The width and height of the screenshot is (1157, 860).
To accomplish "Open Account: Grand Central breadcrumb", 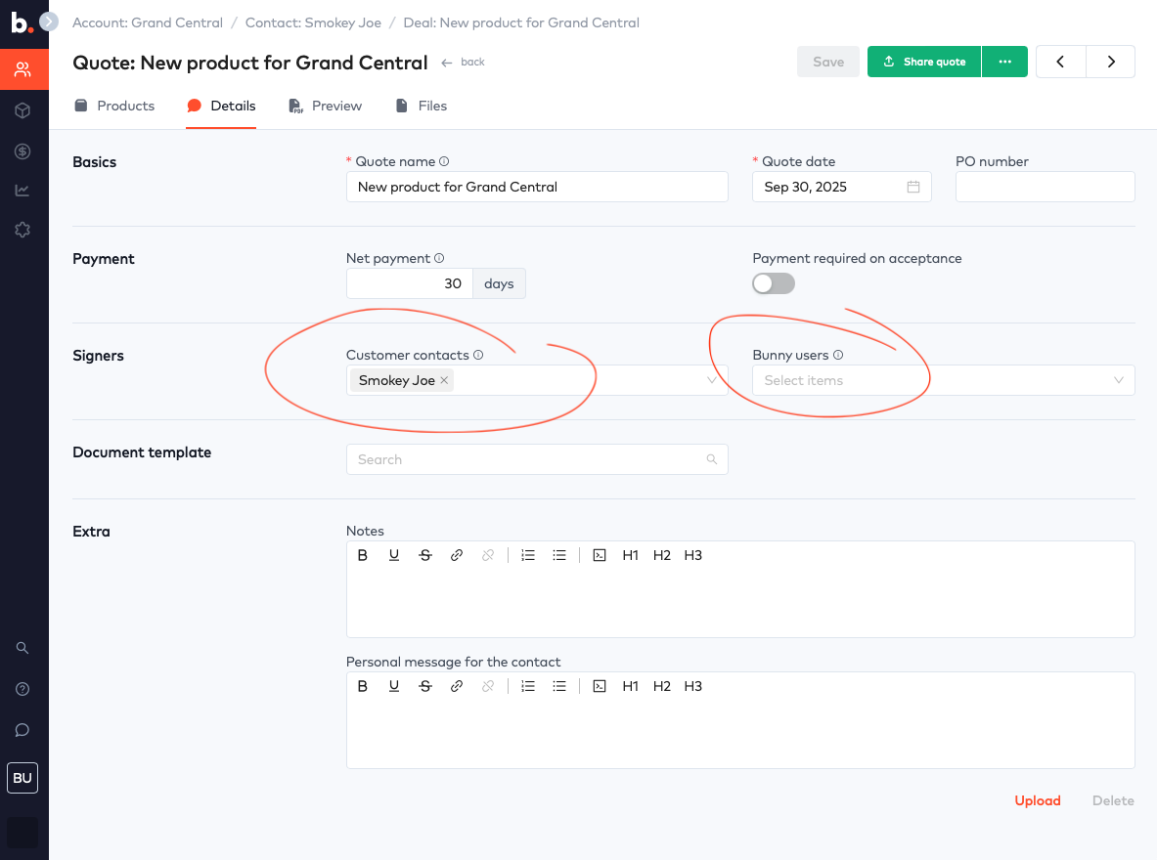I will click(x=148, y=22).
